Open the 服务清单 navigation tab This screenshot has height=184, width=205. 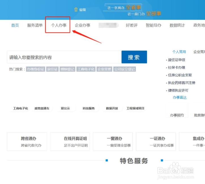(35, 25)
